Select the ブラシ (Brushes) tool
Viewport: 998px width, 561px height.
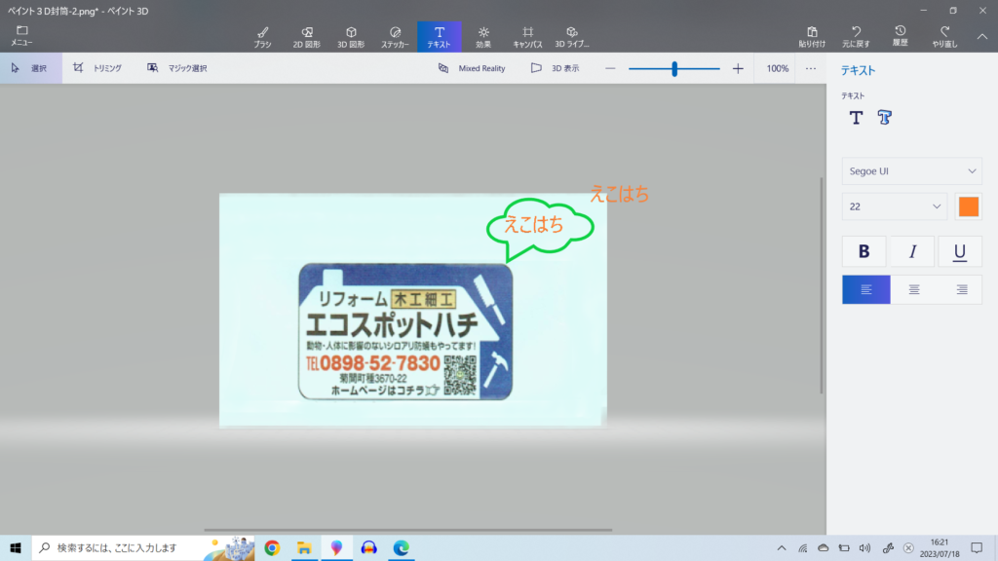point(262,37)
